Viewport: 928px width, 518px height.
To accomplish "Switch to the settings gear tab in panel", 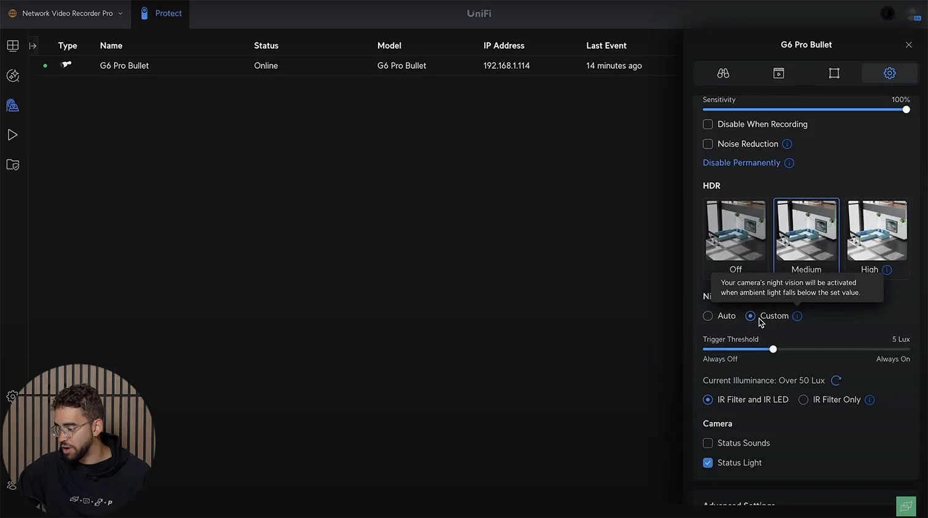I will click(889, 73).
